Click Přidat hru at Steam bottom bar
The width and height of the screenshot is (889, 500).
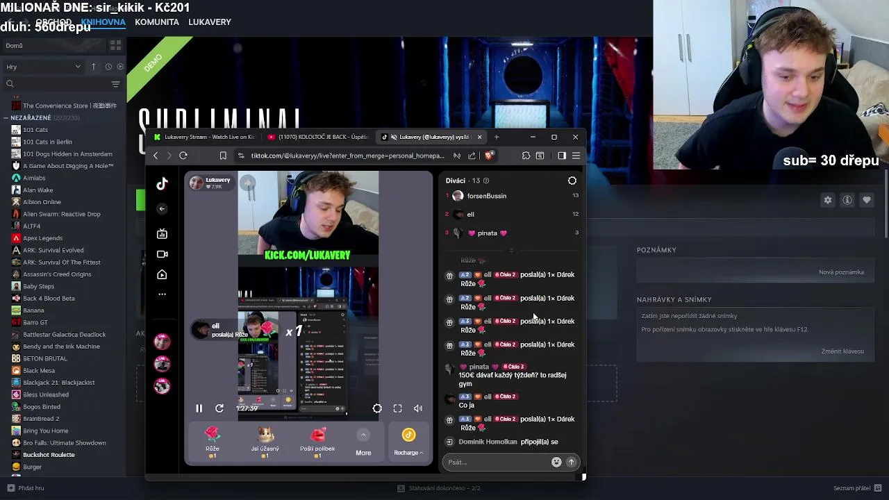click(26, 488)
